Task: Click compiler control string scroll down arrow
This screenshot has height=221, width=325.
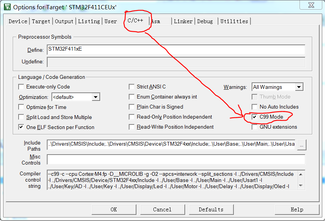Action: (x=301, y=185)
